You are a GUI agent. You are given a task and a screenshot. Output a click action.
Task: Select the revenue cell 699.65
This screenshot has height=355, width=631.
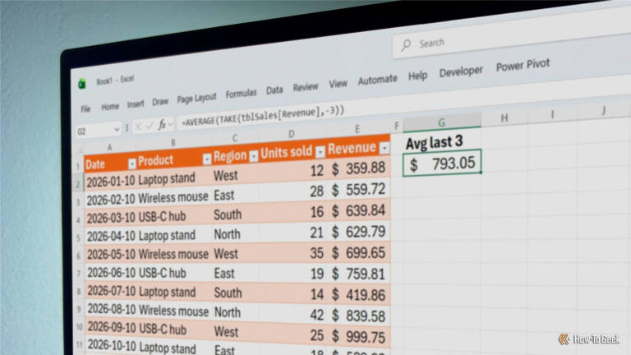pos(357,253)
